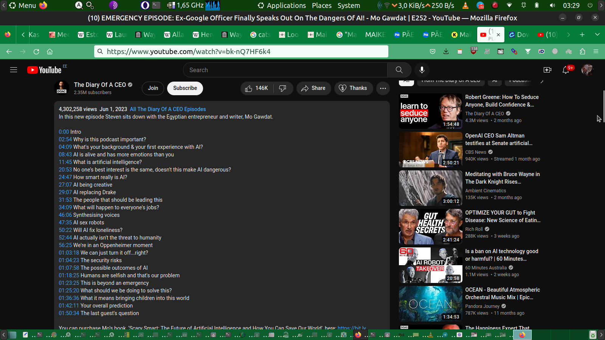Click the system volume speaker icon
The image size is (605, 340).
click(552, 5)
